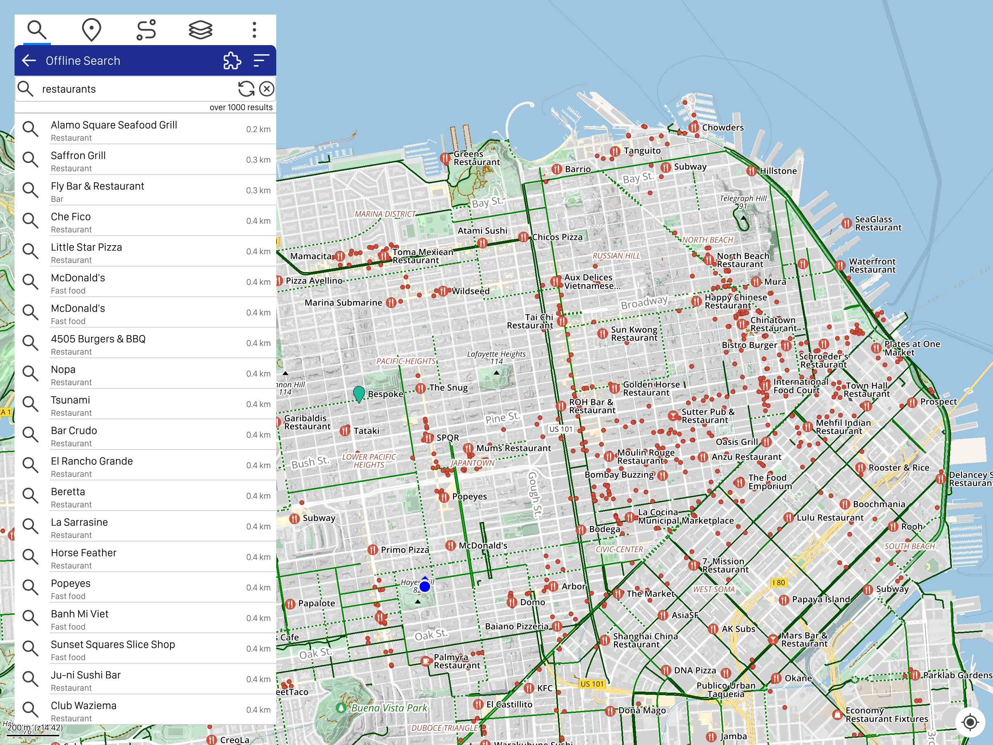Select Saffron Grill result

[x=145, y=160]
